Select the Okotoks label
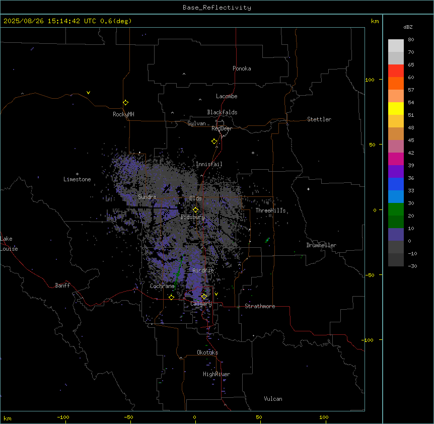Viewport: 434px width, 424px height. click(207, 352)
